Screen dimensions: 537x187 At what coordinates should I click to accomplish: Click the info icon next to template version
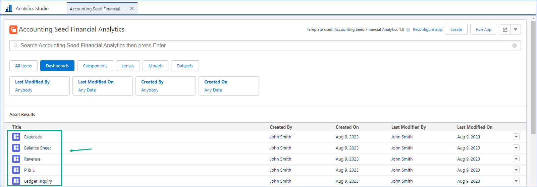[x=408, y=30]
